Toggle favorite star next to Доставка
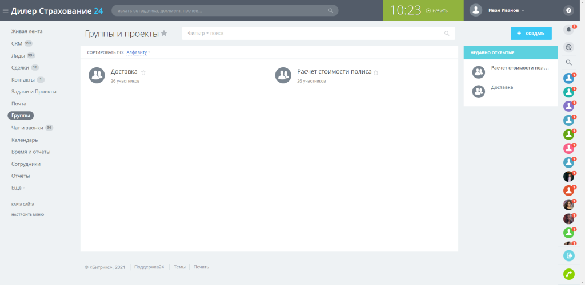Image resolution: width=585 pixels, height=285 pixels. pos(143,72)
